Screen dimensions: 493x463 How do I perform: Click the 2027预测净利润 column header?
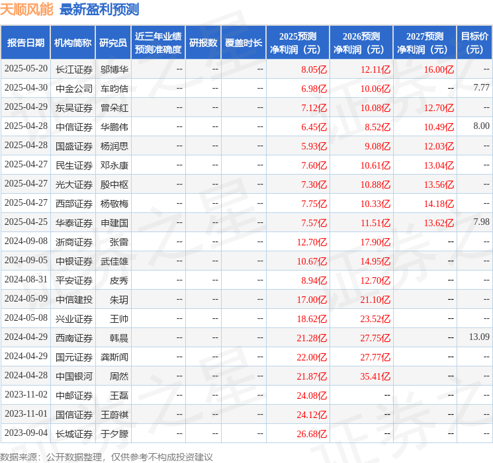point(425,43)
